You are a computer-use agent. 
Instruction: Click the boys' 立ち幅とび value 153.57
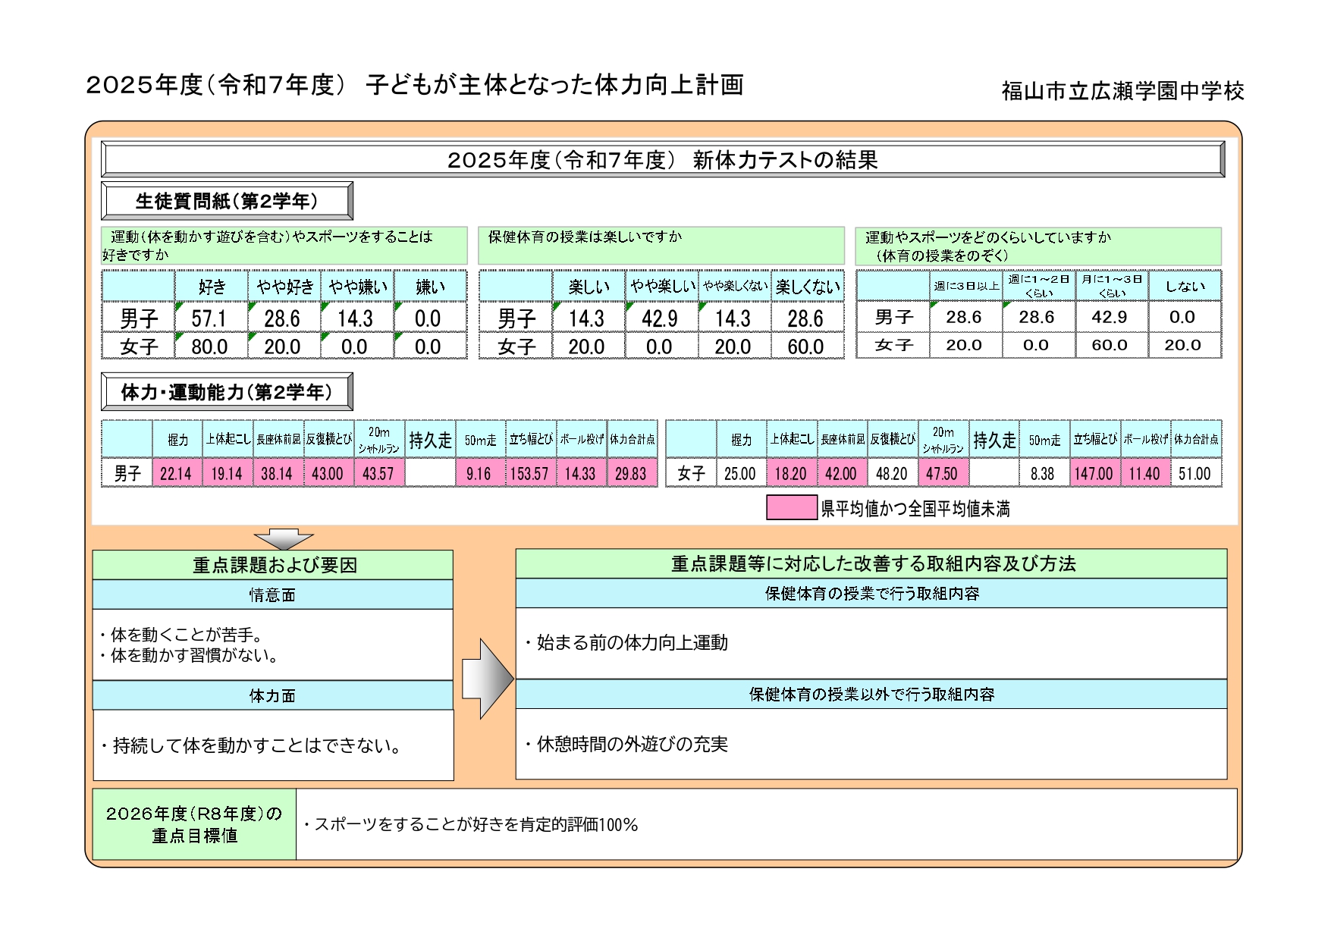[529, 474]
